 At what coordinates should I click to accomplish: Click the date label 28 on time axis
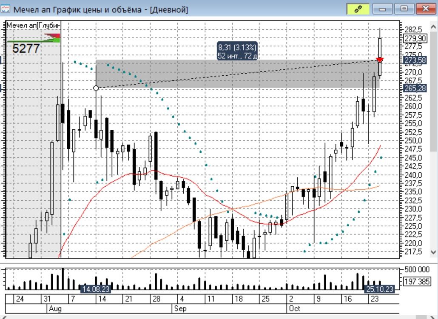(156, 299)
